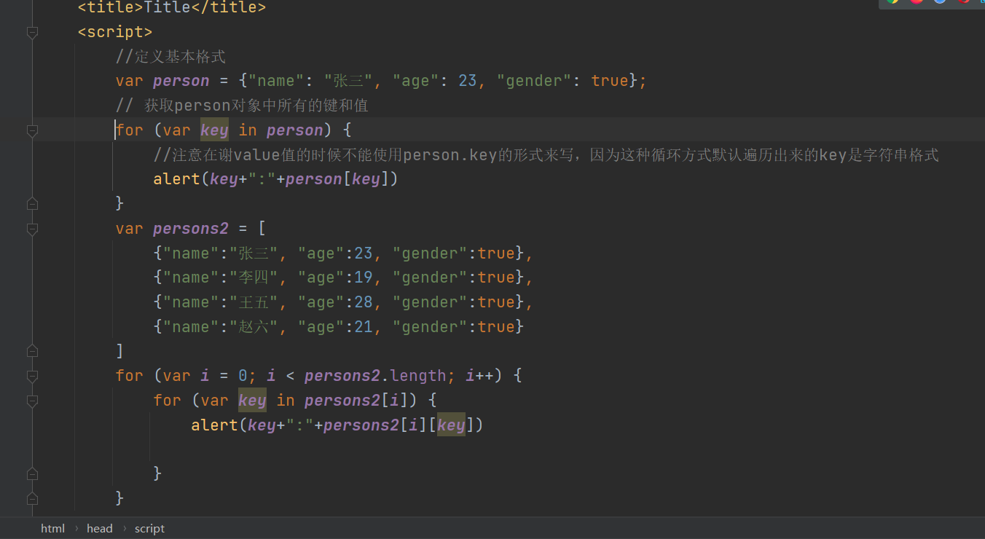The image size is (985, 539).
Task: Click fold end marker of inner persons2 loop
Action: point(31,473)
